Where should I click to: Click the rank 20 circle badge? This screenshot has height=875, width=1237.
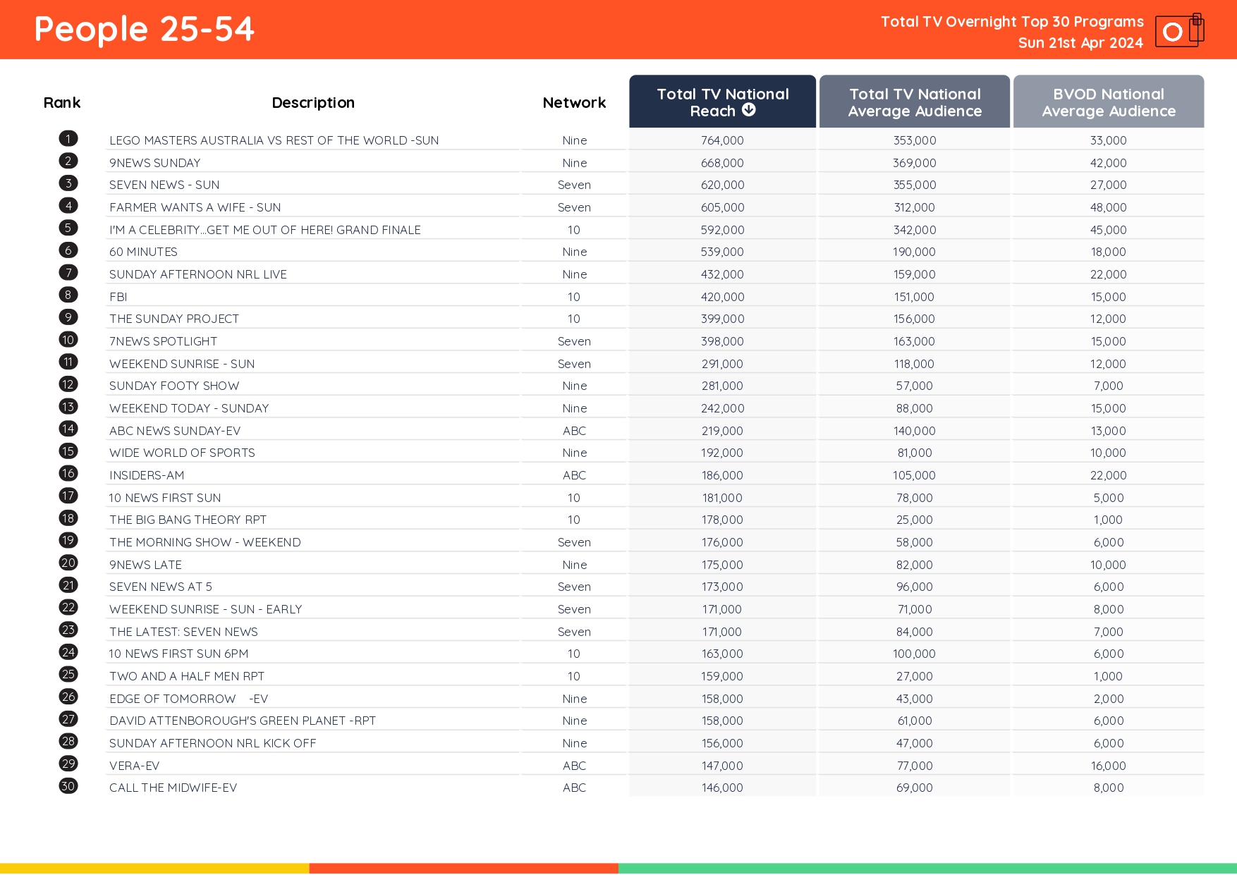pyautogui.click(x=68, y=563)
